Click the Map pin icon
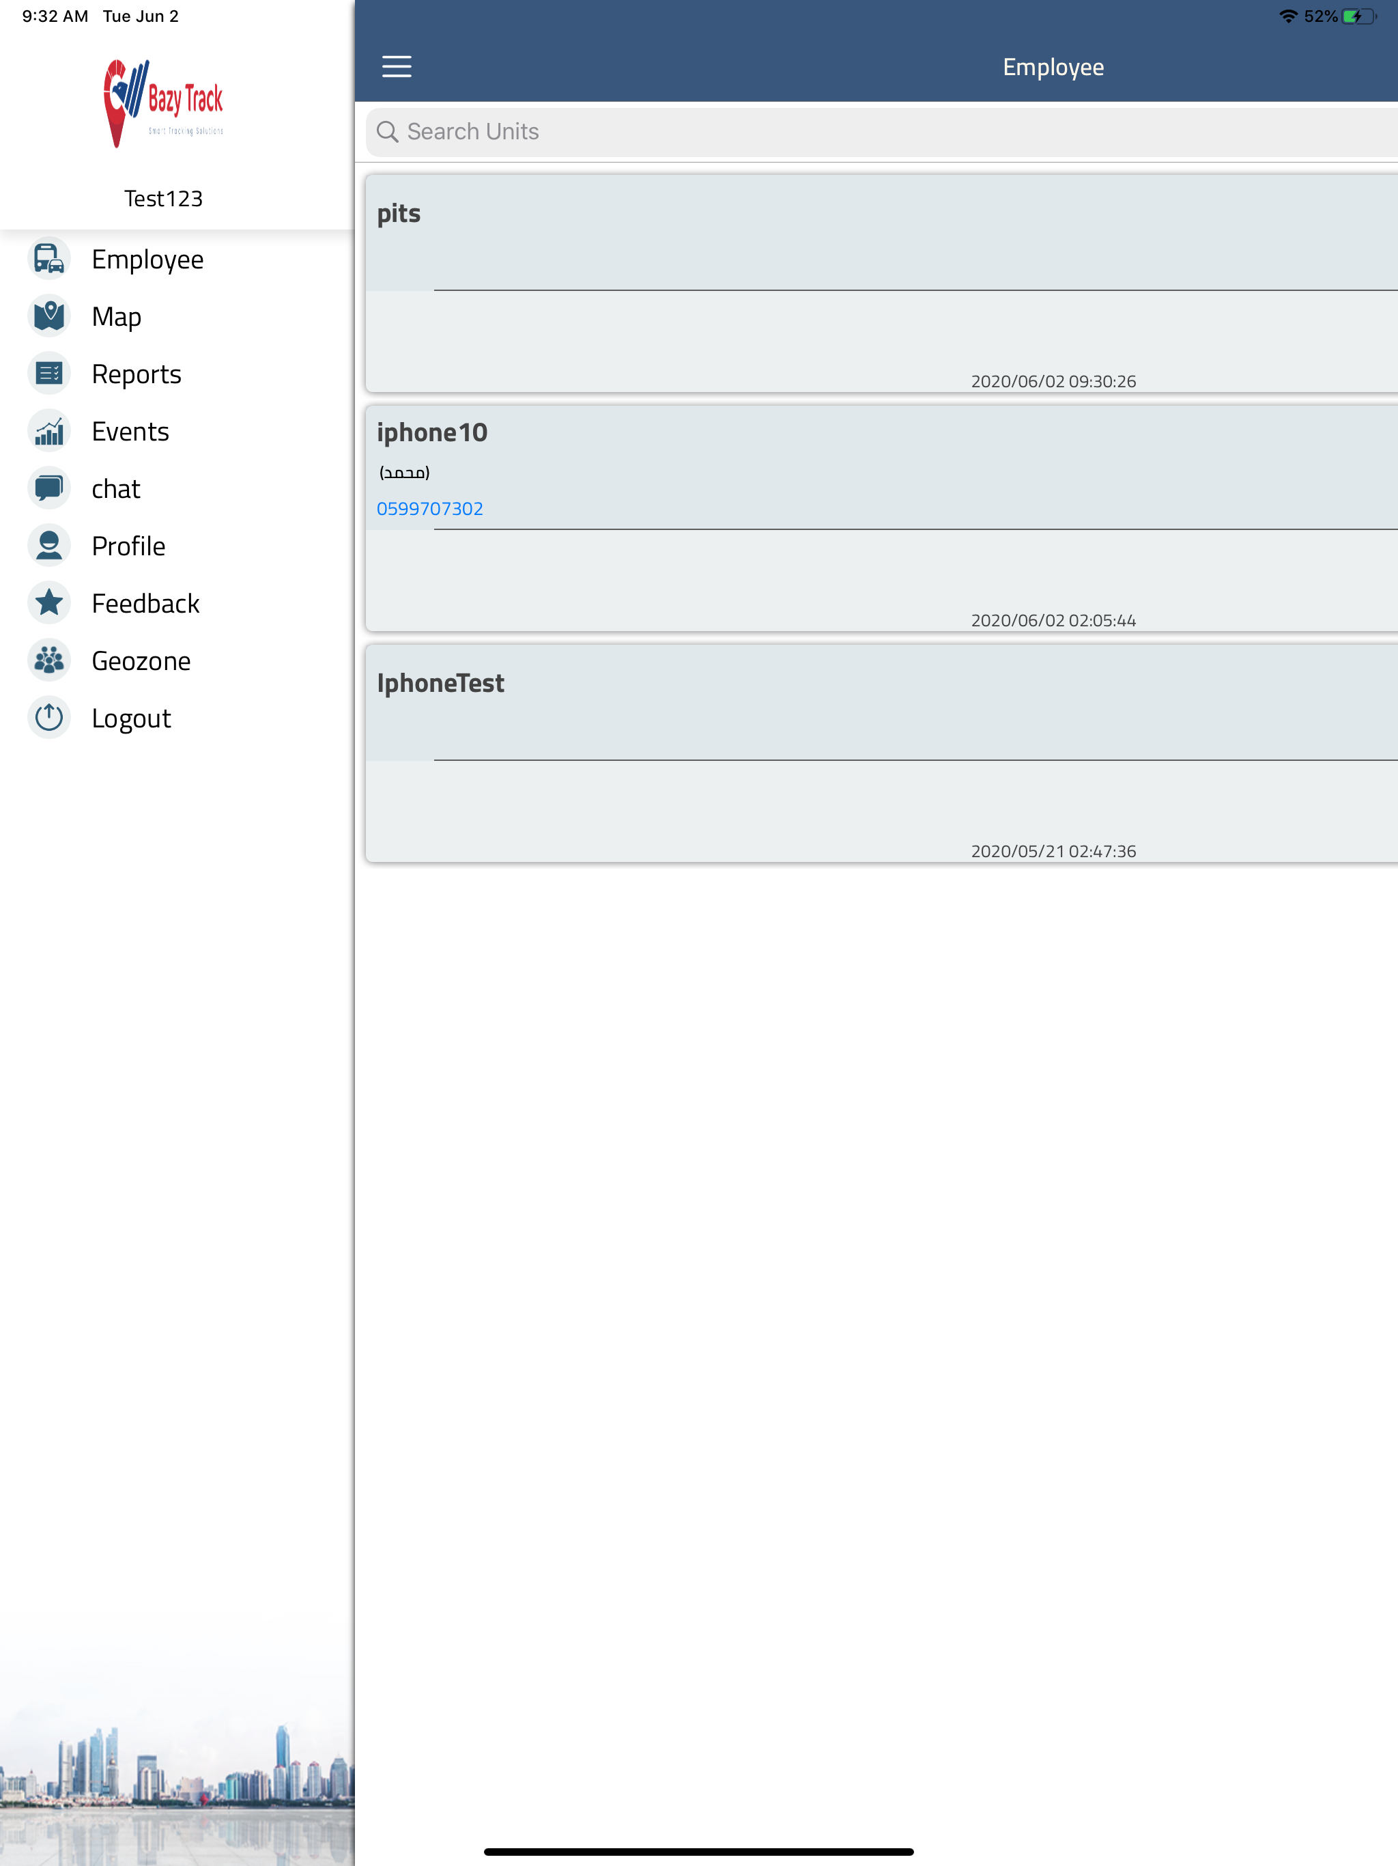 click(x=49, y=316)
